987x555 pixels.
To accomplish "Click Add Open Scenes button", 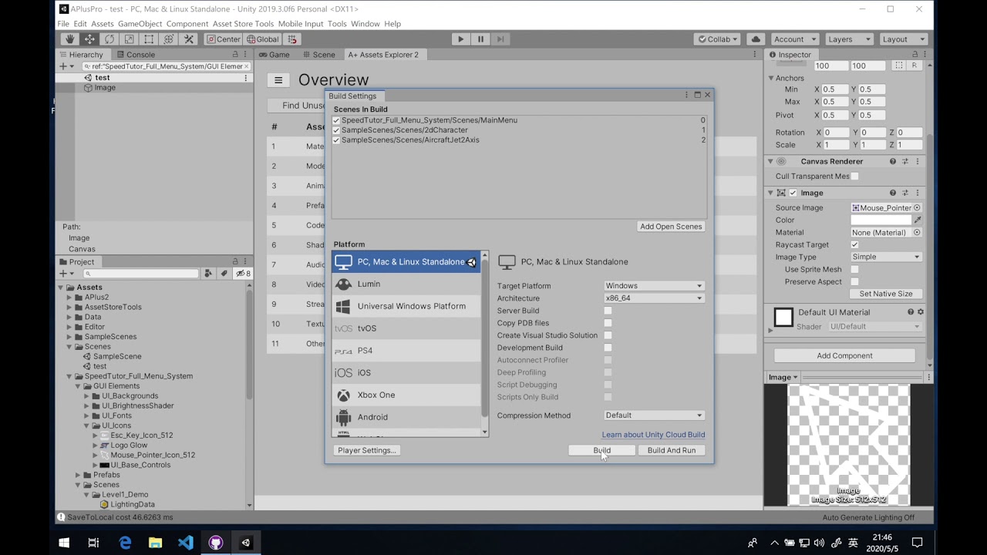I will pos(671,227).
